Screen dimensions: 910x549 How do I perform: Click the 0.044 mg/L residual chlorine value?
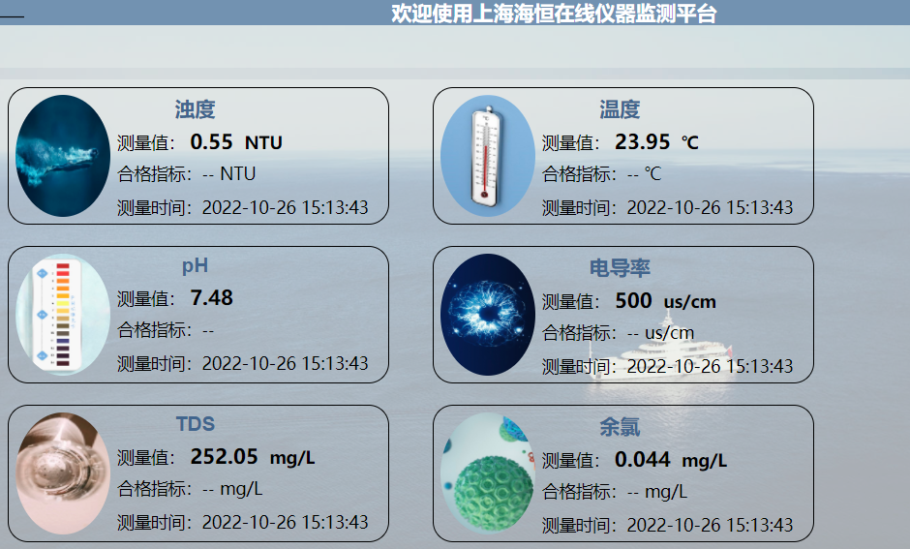pyautogui.click(x=670, y=460)
